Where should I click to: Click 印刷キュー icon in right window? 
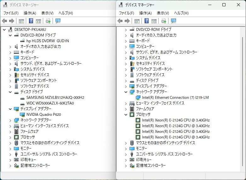(x=132, y=160)
